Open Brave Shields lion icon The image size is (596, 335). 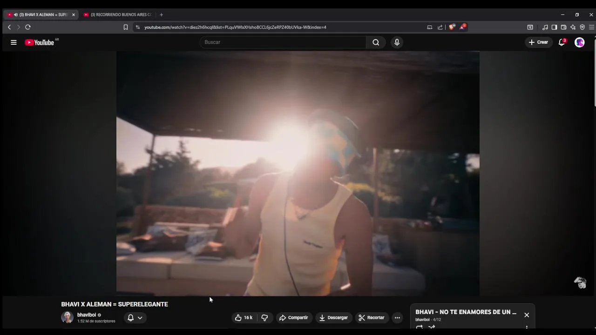pos(451,27)
